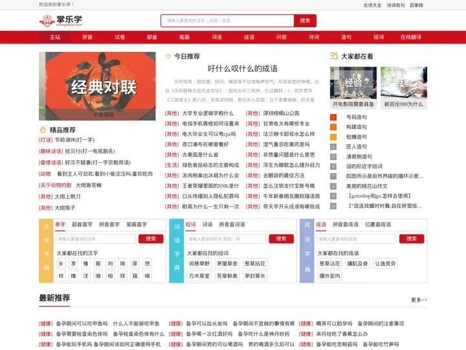Click the idiom tile 攘外安内
Image resolution: width=466 pixels, height=350 pixels.
(x=329, y=276)
